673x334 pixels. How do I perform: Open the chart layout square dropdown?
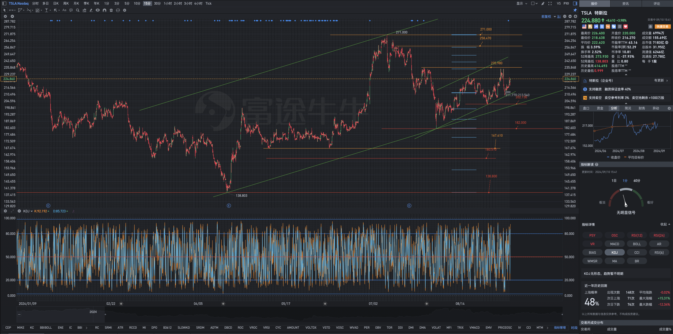tap(534, 3)
